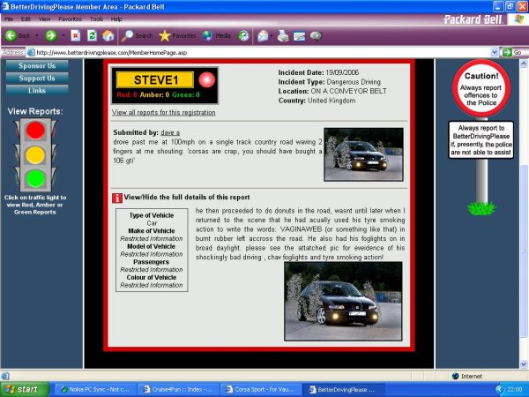Open the Back button history dropdown arrow

point(39,35)
